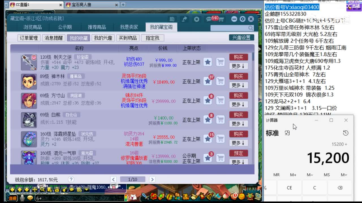
Task: Expand 更多 options for 方寸山 character
Action: [x=238, y=105]
